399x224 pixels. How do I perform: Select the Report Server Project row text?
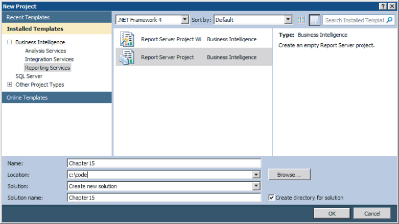click(x=168, y=58)
